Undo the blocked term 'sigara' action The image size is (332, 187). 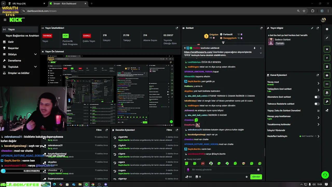[115, 163]
